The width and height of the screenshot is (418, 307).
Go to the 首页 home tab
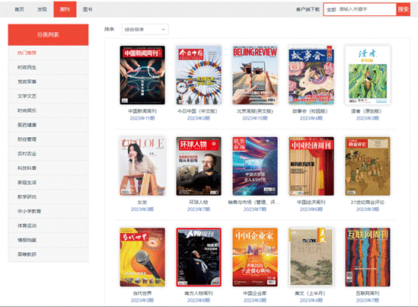tap(19, 9)
